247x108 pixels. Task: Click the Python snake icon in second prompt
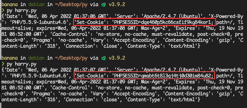click(x=104, y=58)
